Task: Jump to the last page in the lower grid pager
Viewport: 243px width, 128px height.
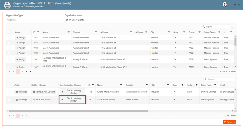Action: point(26,116)
